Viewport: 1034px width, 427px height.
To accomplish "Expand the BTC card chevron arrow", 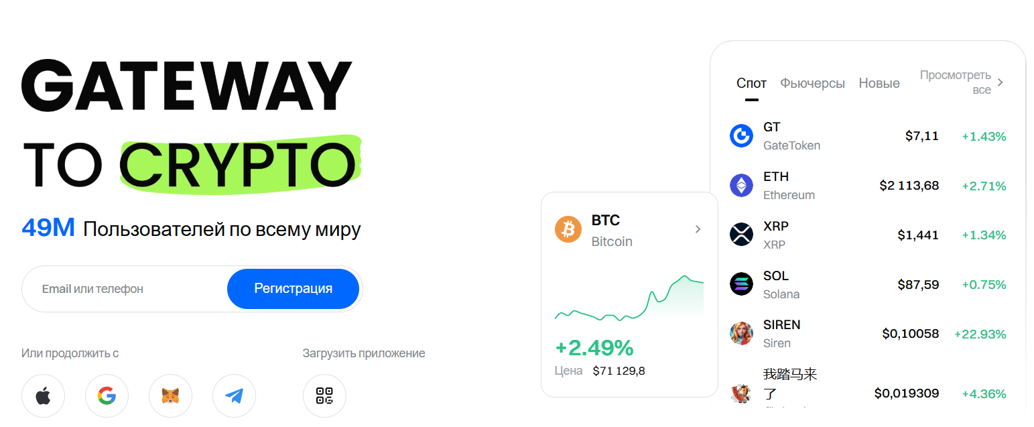I will click(x=698, y=229).
